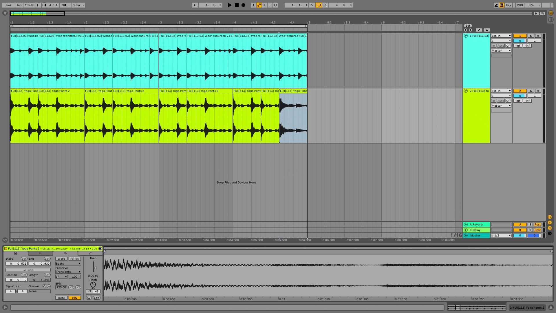This screenshot has width=556, height=313.
Task: Click the tempo field showing 155.00
Action: tap(29, 5)
